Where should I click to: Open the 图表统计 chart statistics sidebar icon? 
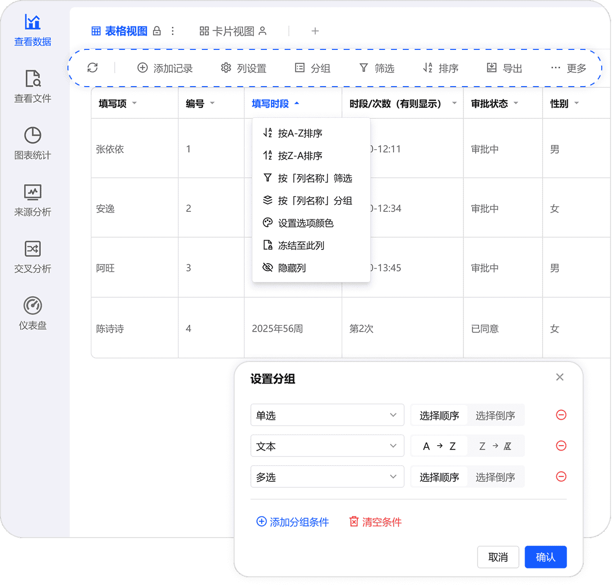click(33, 135)
